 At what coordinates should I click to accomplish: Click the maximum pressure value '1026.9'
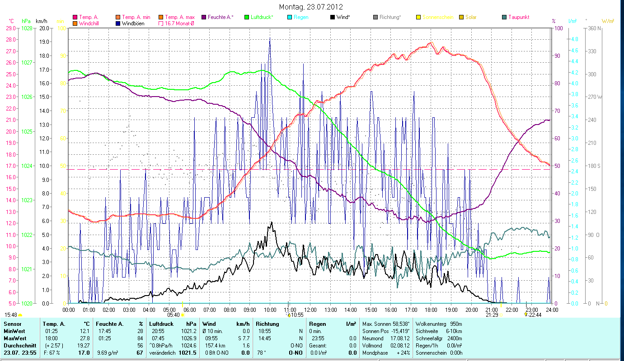coord(188,338)
